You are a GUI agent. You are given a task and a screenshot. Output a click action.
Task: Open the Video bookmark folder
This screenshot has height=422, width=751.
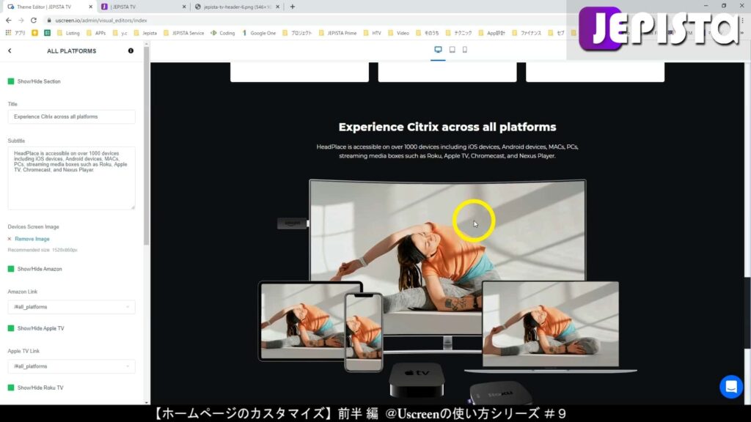coord(398,33)
